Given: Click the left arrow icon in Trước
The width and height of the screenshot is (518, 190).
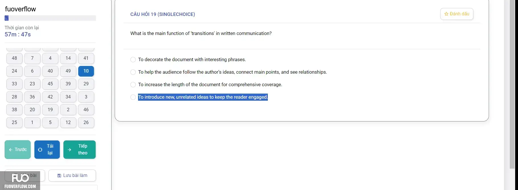Looking at the screenshot, I should pyautogui.click(x=11, y=150).
